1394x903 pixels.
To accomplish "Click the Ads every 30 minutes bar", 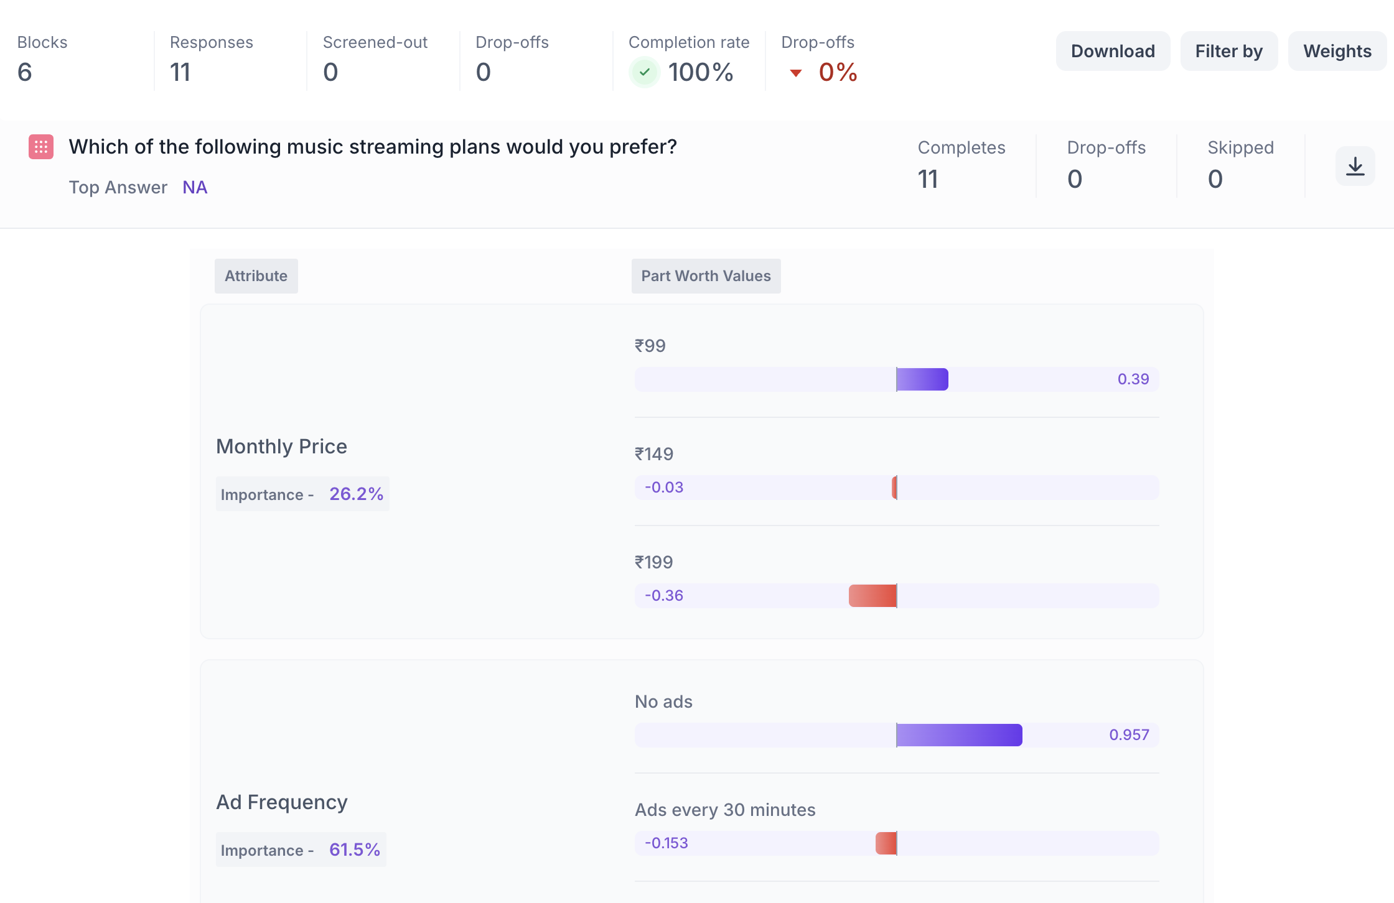I will [886, 843].
